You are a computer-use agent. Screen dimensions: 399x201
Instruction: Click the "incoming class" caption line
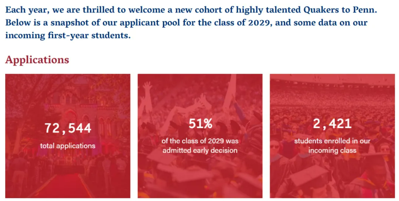(332, 150)
